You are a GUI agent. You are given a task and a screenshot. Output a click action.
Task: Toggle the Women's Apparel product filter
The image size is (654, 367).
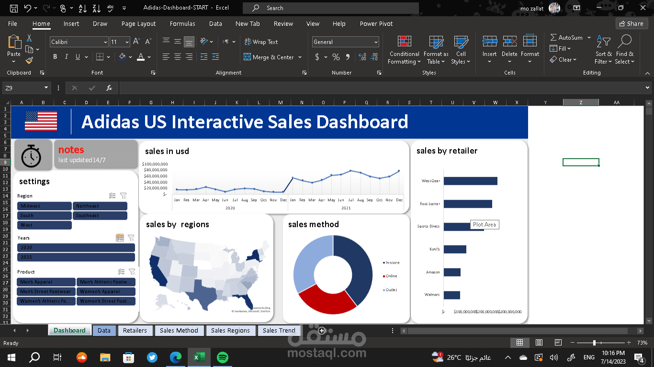click(x=106, y=291)
